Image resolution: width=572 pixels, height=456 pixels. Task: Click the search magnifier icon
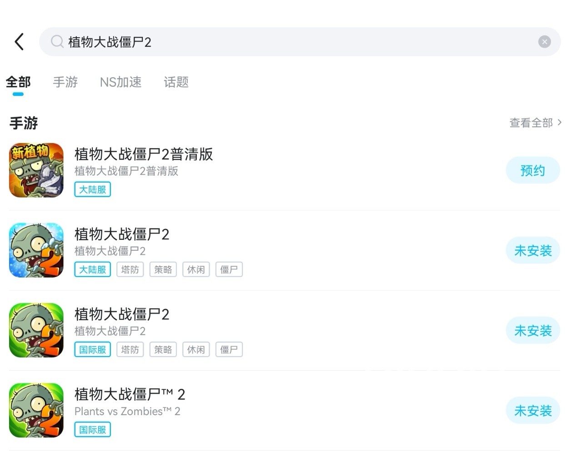pos(57,42)
